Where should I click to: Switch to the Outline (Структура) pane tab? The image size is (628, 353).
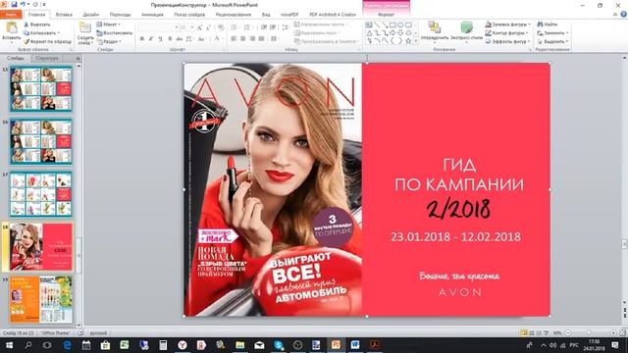47,58
